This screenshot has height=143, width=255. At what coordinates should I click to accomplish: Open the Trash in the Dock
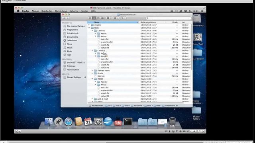tap(172, 122)
